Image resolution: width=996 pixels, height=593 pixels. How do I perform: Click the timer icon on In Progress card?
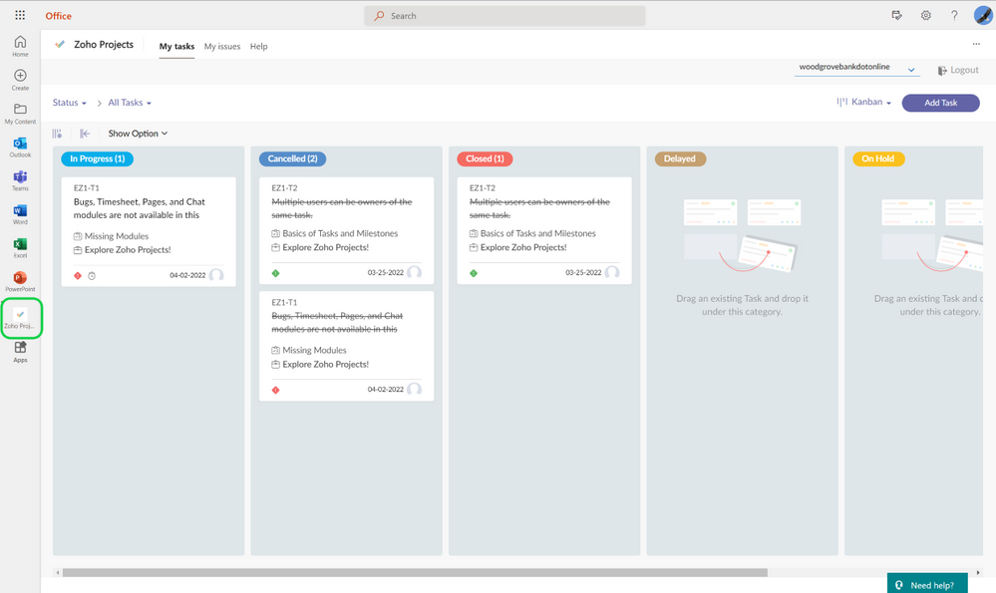tap(92, 275)
